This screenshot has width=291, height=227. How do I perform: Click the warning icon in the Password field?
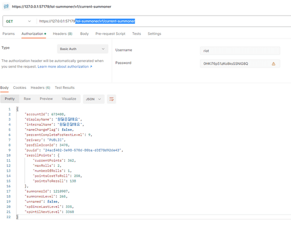click(273, 63)
